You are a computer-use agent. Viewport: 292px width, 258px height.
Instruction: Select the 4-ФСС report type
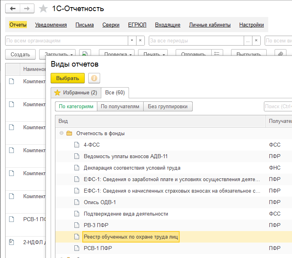tap(92, 145)
